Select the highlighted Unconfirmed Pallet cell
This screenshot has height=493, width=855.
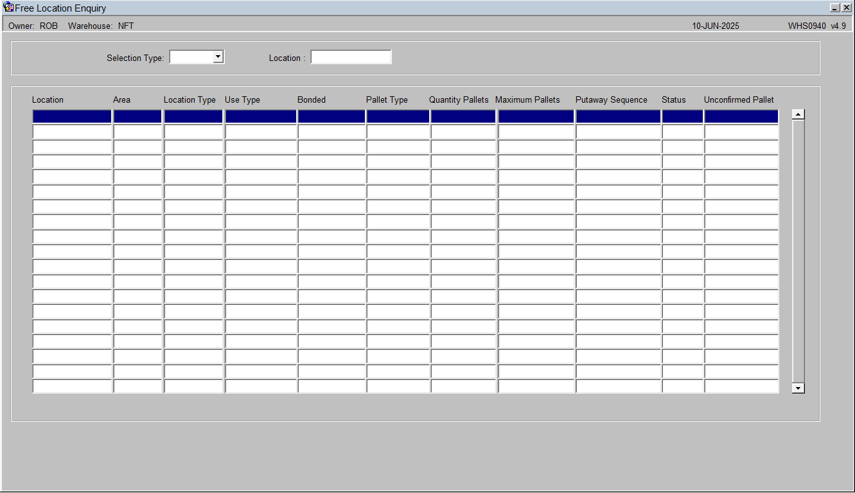pyautogui.click(x=741, y=116)
